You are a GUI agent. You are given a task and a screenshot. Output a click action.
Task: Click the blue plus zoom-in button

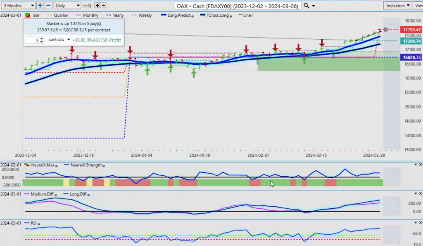click(x=40, y=5)
